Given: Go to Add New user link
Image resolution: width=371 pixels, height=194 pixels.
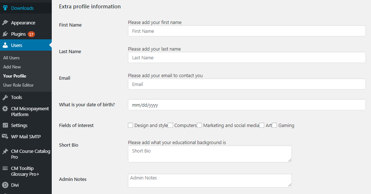Looking at the screenshot, I should coord(12,67).
